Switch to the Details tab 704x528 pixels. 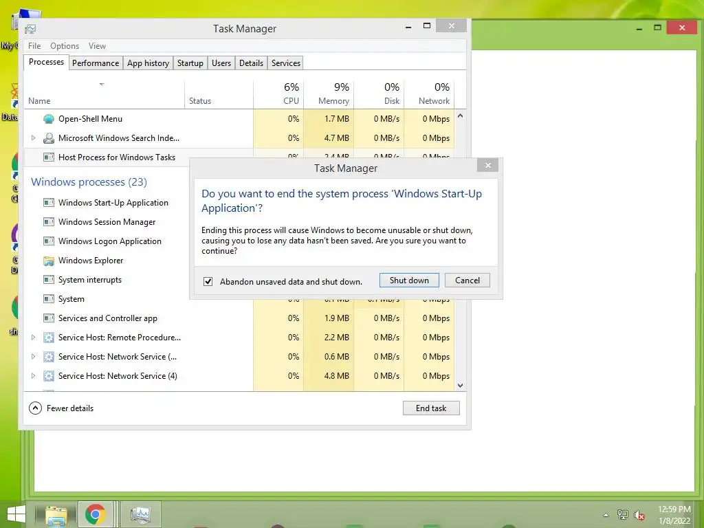coord(251,63)
